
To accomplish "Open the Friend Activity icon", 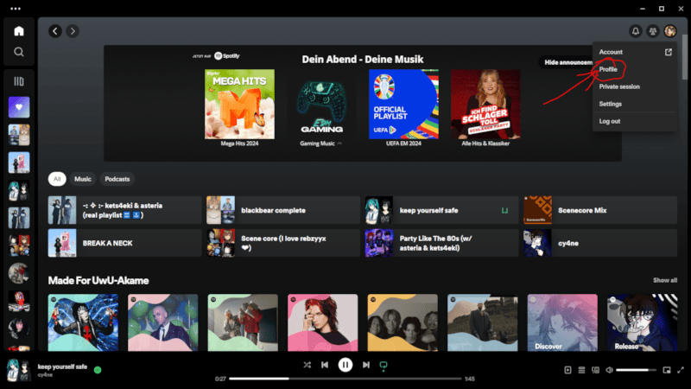I will coord(653,31).
